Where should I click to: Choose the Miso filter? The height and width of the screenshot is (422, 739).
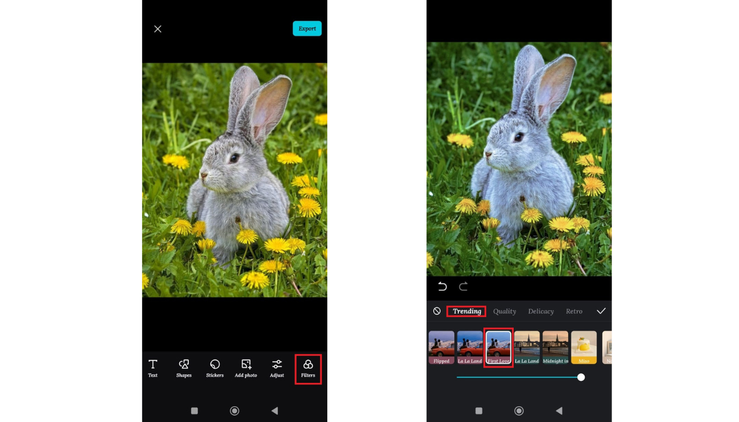584,347
